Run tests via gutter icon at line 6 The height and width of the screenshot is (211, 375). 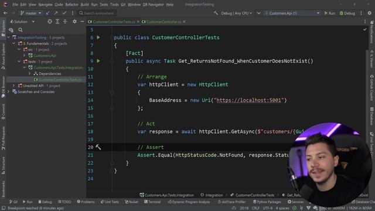coord(98,38)
